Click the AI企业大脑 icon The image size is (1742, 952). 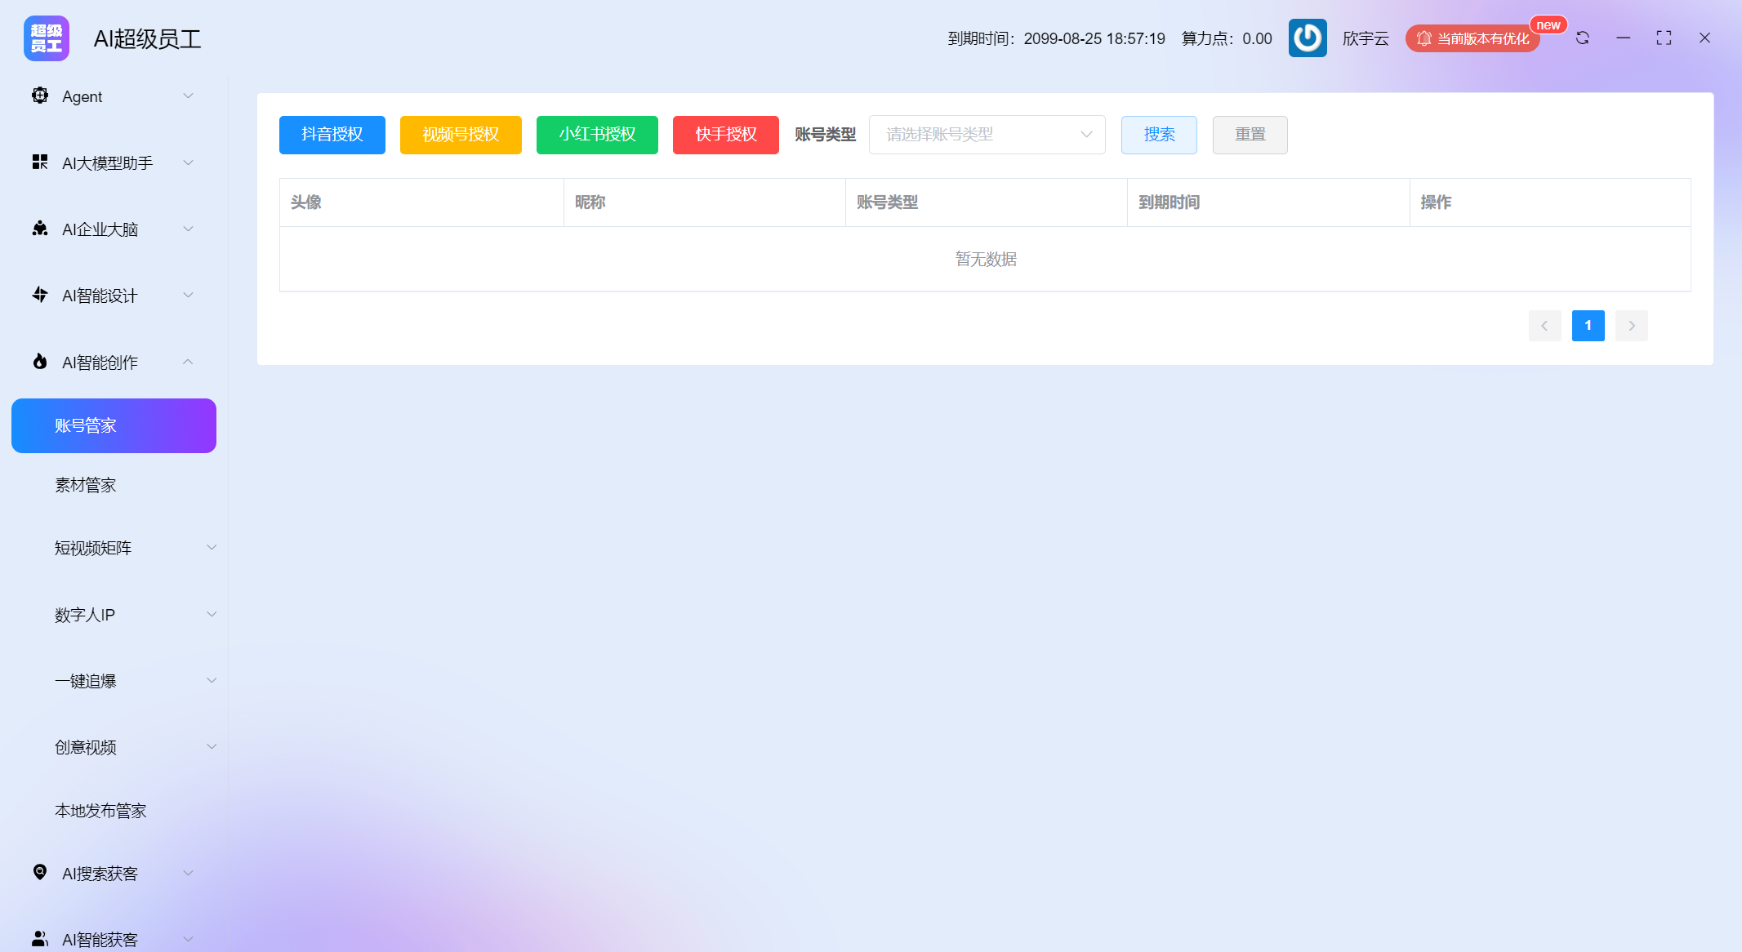[39, 229]
